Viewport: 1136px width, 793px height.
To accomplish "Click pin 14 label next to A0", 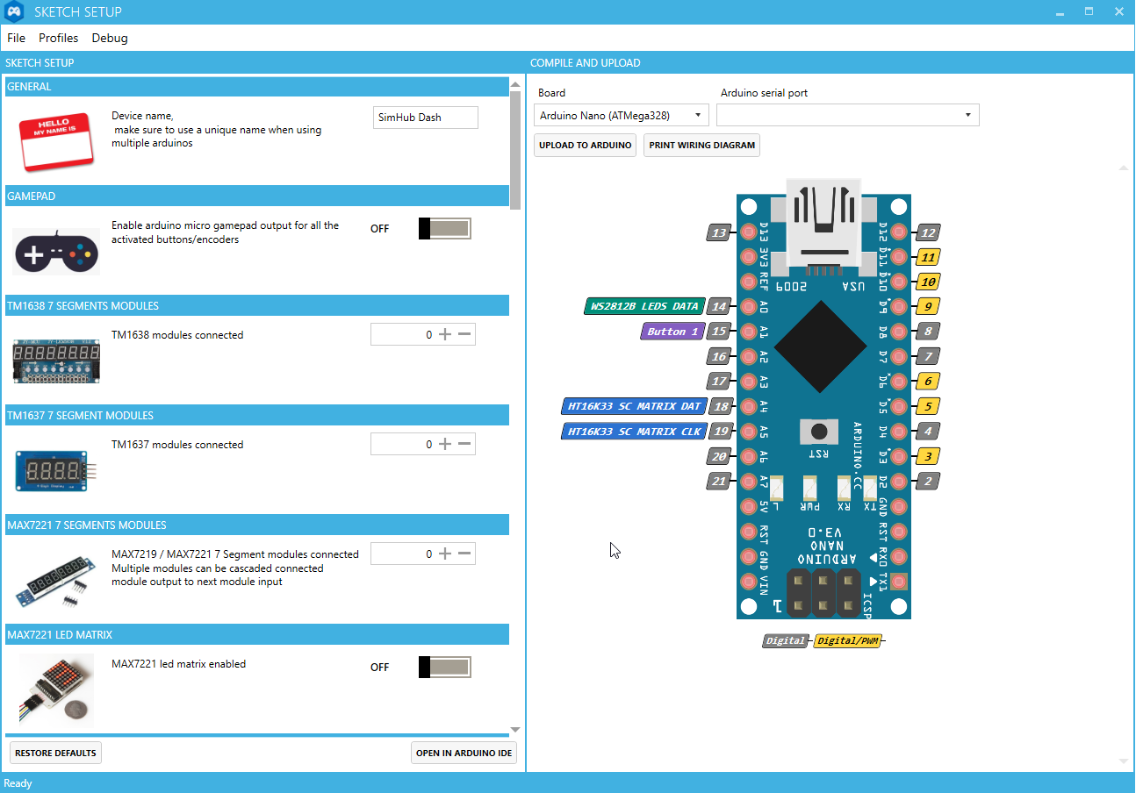I will pyautogui.click(x=720, y=306).
